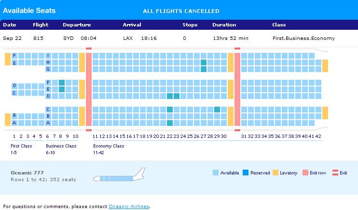The image size is (358, 210).
Task: Select reserved seat 8E in Business Class
Action: point(62,89)
